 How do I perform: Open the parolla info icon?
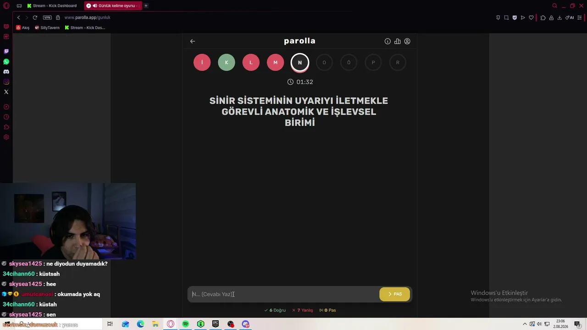[x=388, y=41]
